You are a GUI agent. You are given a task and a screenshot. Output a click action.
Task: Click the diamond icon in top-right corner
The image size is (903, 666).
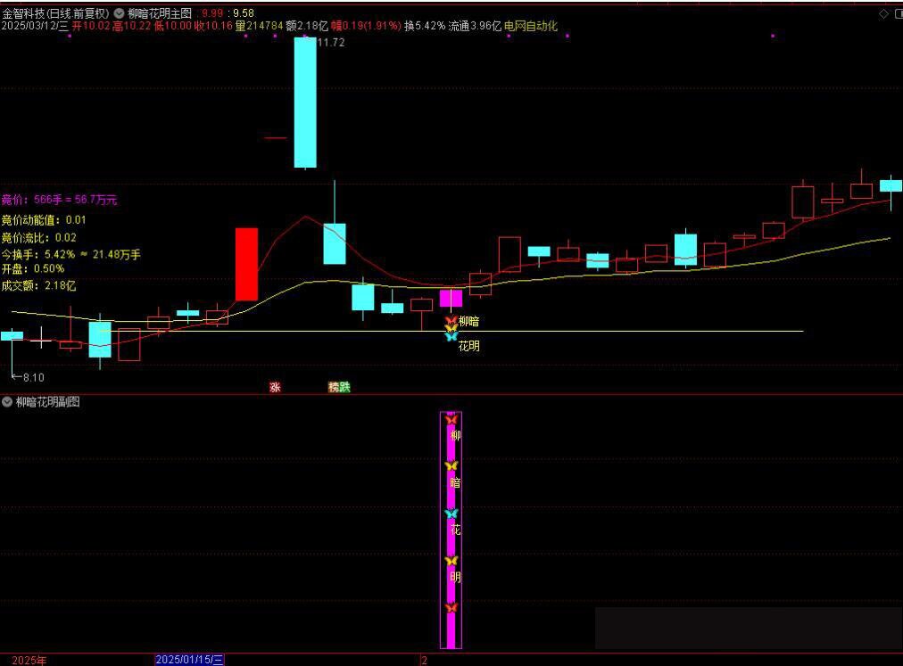883,13
